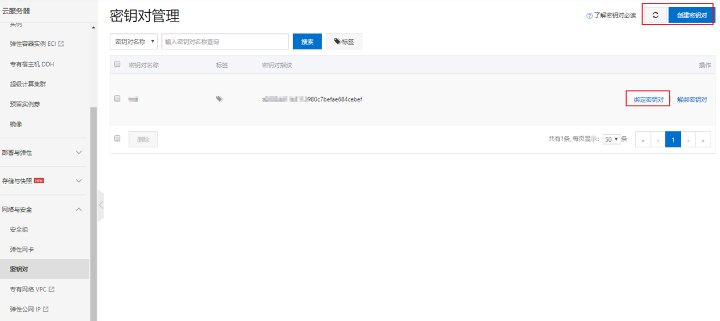This screenshot has width=720, height=321.
Task: Click the next page arrow
Action: (688, 140)
